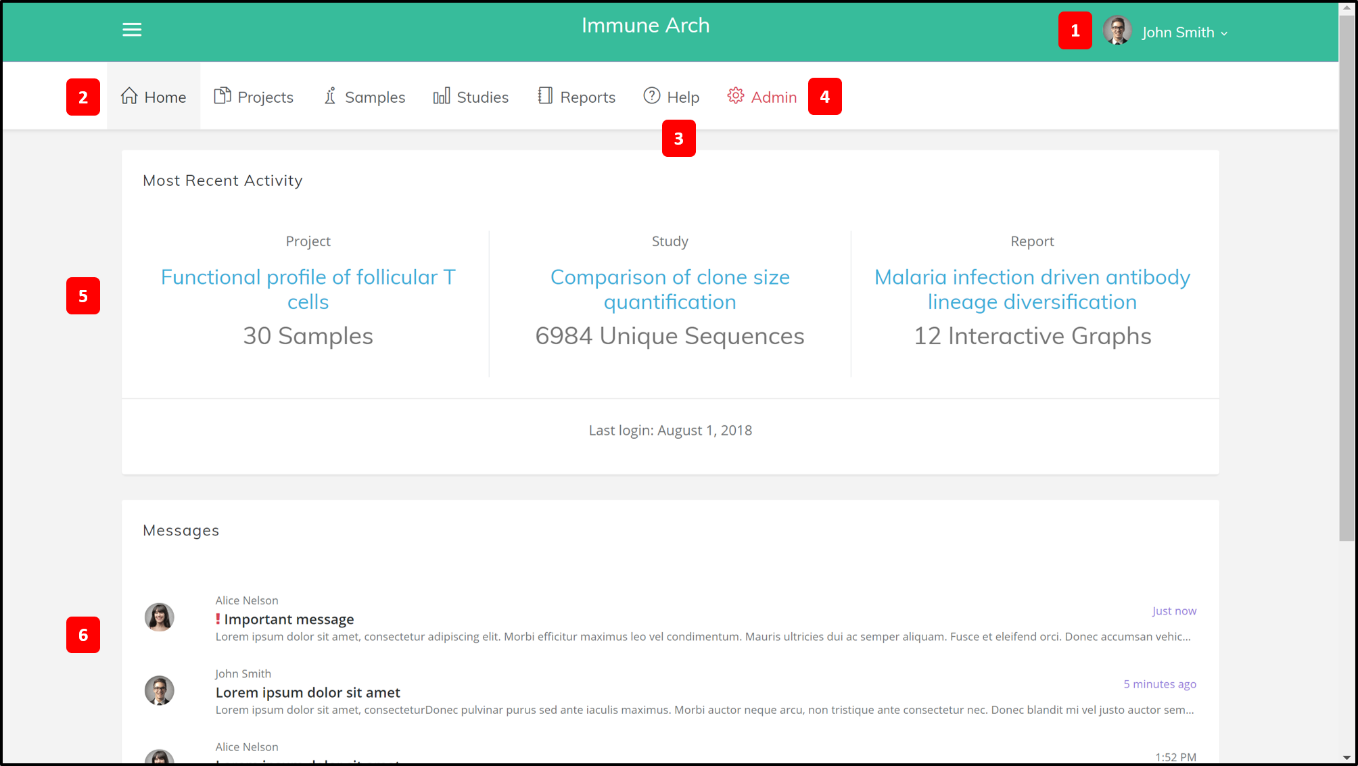This screenshot has height=766, width=1358.
Task: Click the gear icon beside Admin
Action: pos(736,96)
